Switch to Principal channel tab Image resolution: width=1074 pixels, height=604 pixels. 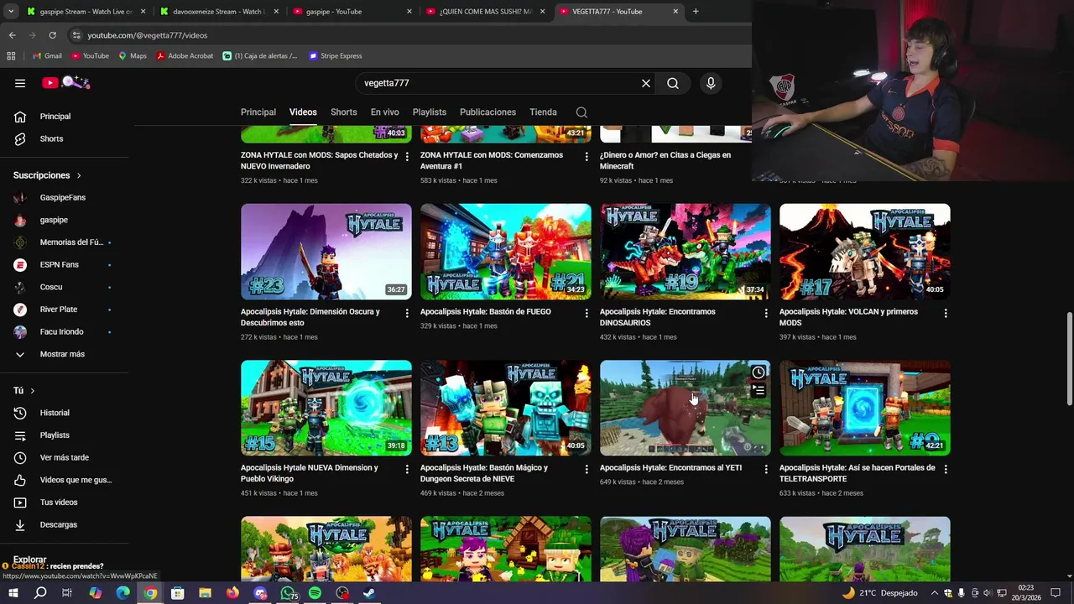click(258, 112)
